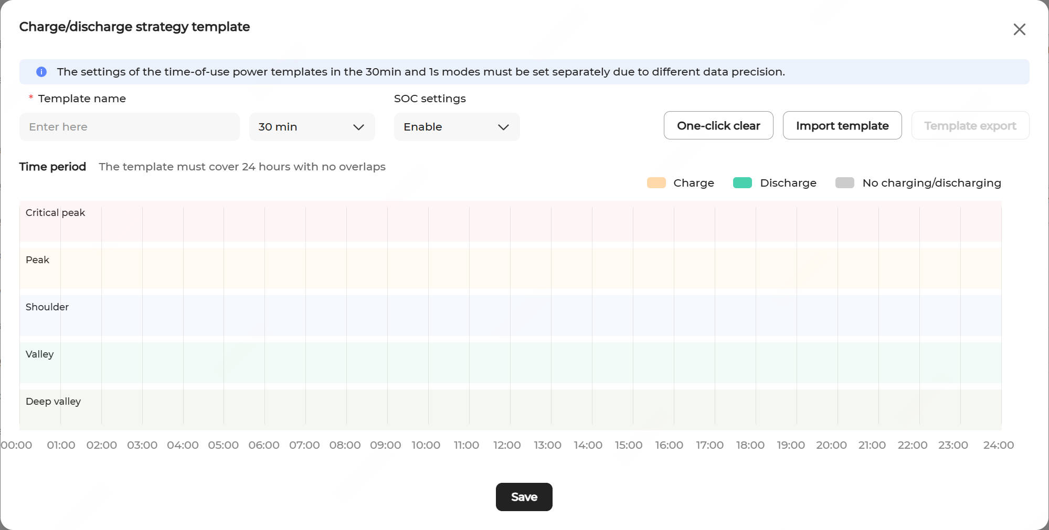1049x530 pixels.
Task: Click the chevron arrow beside Enable
Action: (503, 127)
